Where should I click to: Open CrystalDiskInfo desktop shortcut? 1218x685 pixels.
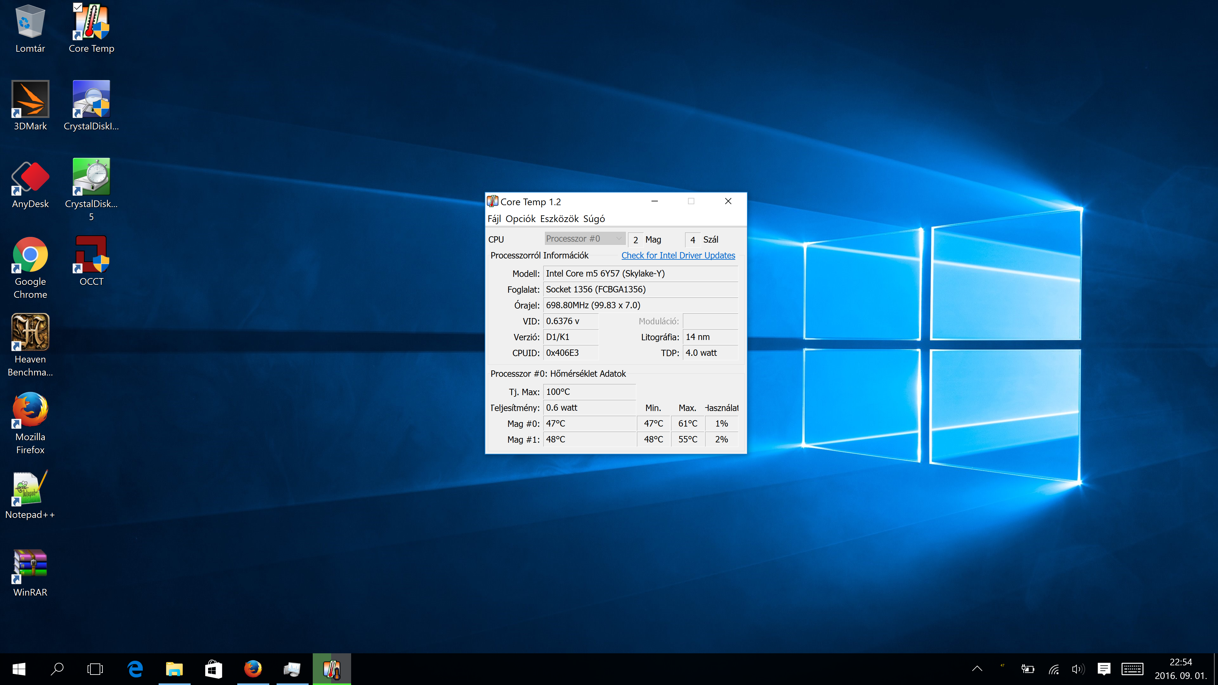click(91, 100)
